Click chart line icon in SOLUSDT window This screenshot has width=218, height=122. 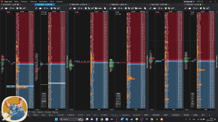tap(208, 8)
